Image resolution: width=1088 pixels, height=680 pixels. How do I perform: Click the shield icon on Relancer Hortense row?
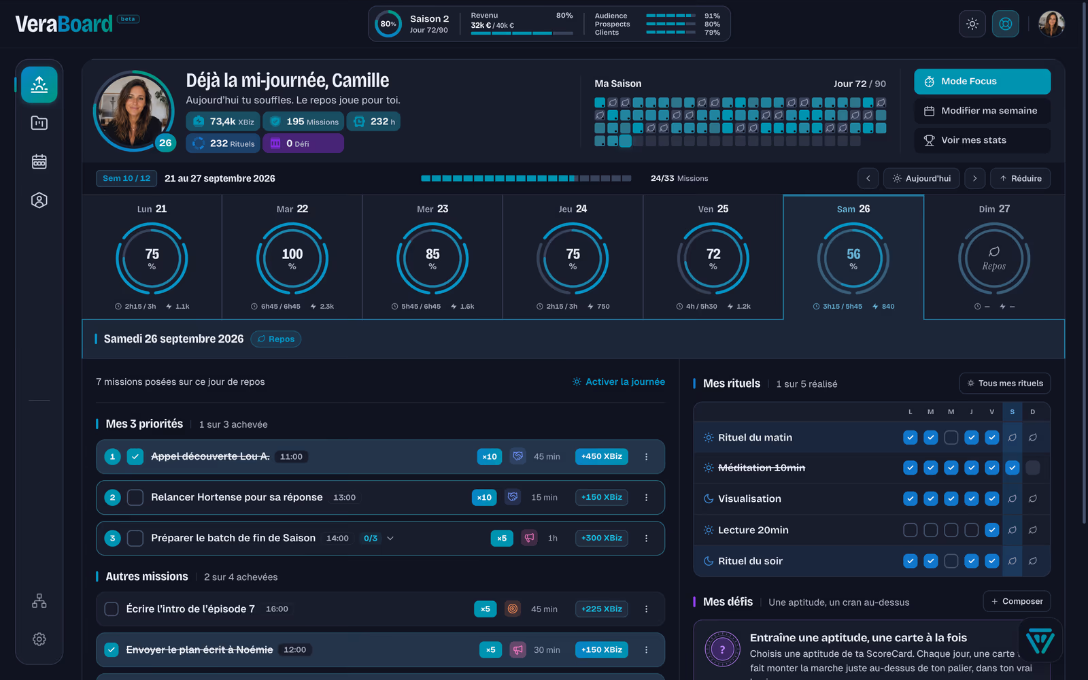[513, 497]
